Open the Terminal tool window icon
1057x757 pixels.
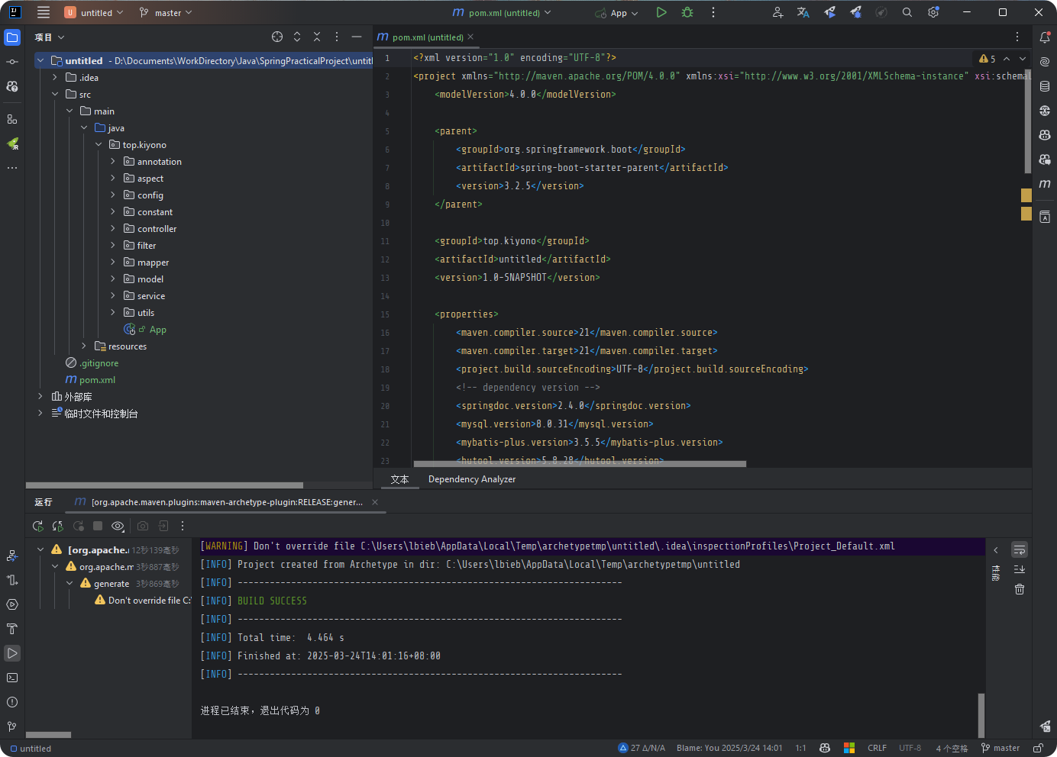tap(12, 678)
